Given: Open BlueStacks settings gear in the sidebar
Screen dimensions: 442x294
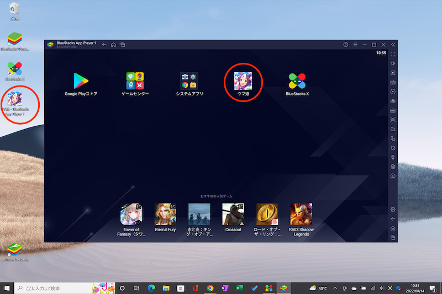Looking at the screenshot, I should coord(393,210).
